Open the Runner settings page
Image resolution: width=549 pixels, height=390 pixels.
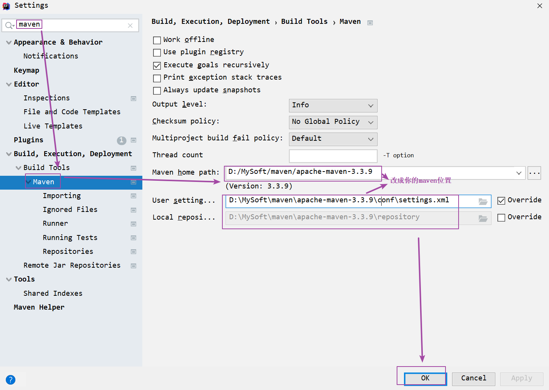point(55,223)
